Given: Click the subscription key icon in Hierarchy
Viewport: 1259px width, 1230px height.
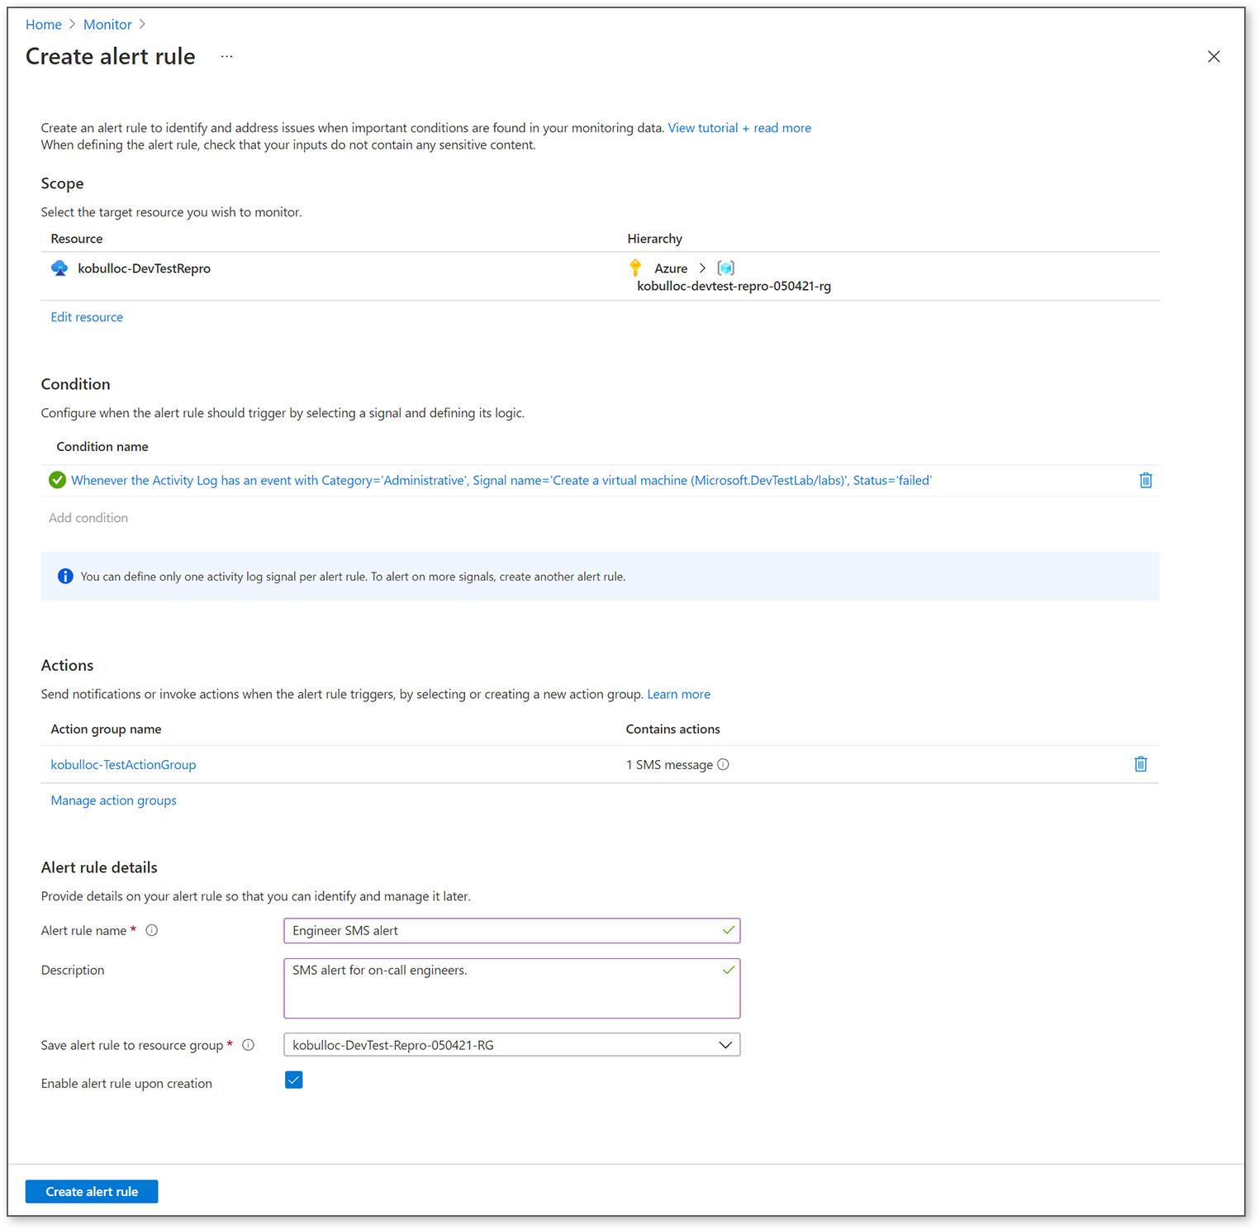Looking at the screenshot, I should click(x=635, y=268).
